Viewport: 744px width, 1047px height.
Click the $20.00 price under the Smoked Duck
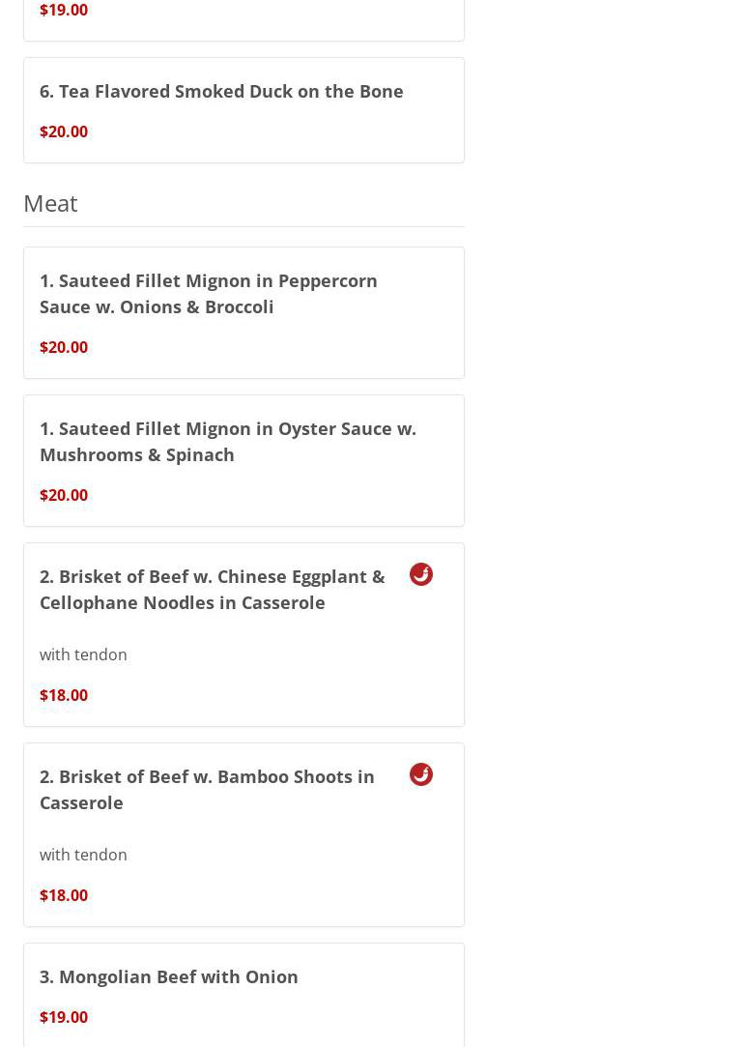click(64, 131)
